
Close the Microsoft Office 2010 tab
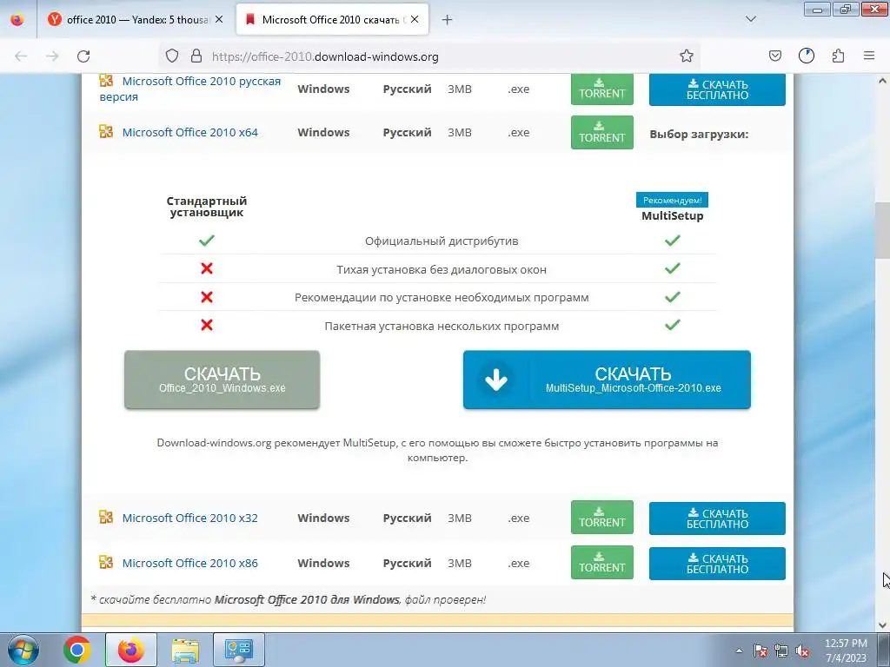[415, 19]
